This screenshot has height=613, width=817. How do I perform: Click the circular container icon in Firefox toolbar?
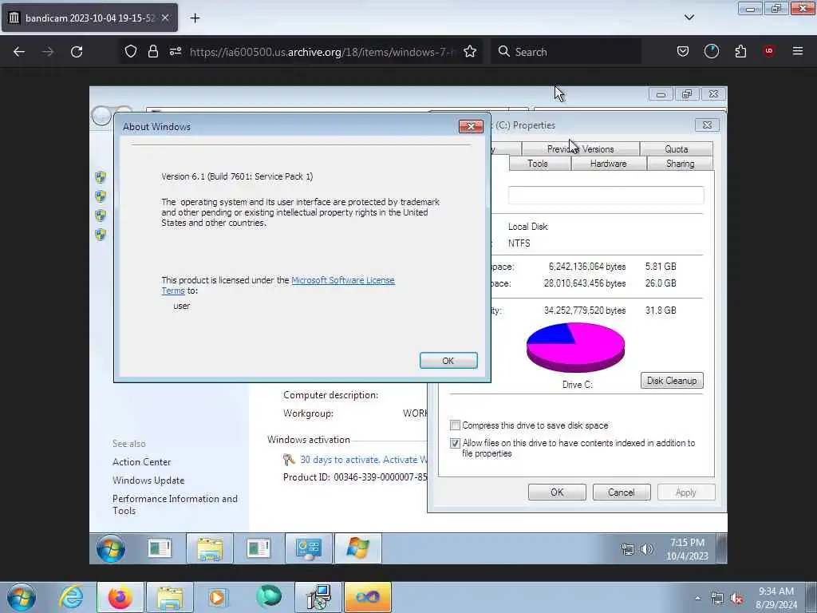pos(711,51)
